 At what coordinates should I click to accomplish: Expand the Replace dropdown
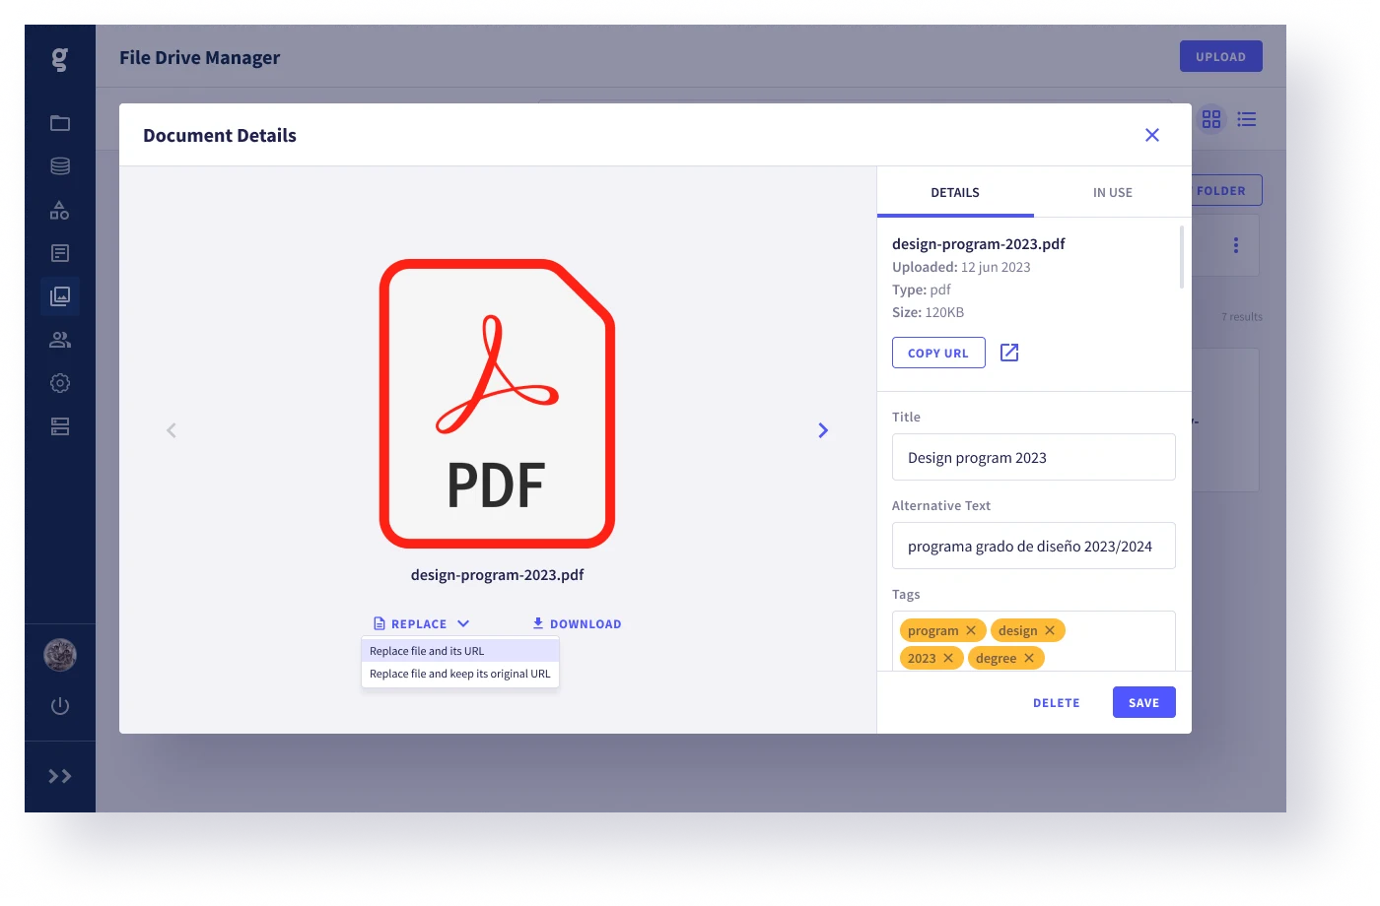click(465, 622)
